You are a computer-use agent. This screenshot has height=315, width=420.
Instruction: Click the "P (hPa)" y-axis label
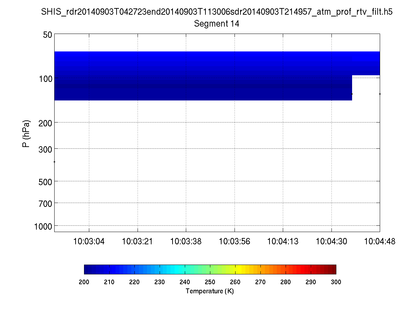pos(26,133)
